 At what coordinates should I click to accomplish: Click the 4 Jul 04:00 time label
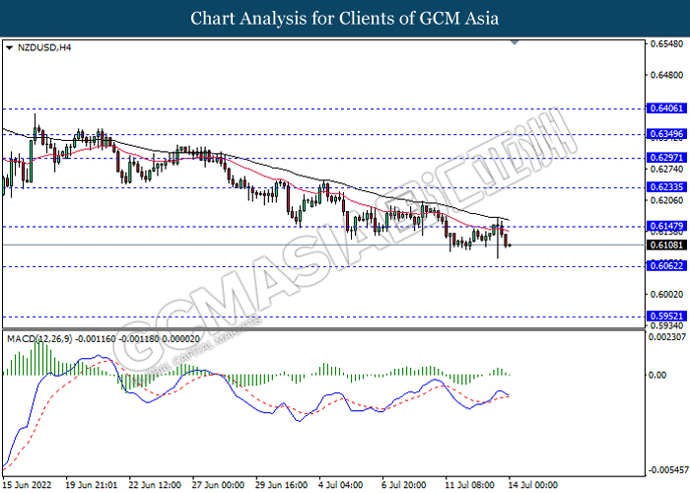tap(341, 485)
